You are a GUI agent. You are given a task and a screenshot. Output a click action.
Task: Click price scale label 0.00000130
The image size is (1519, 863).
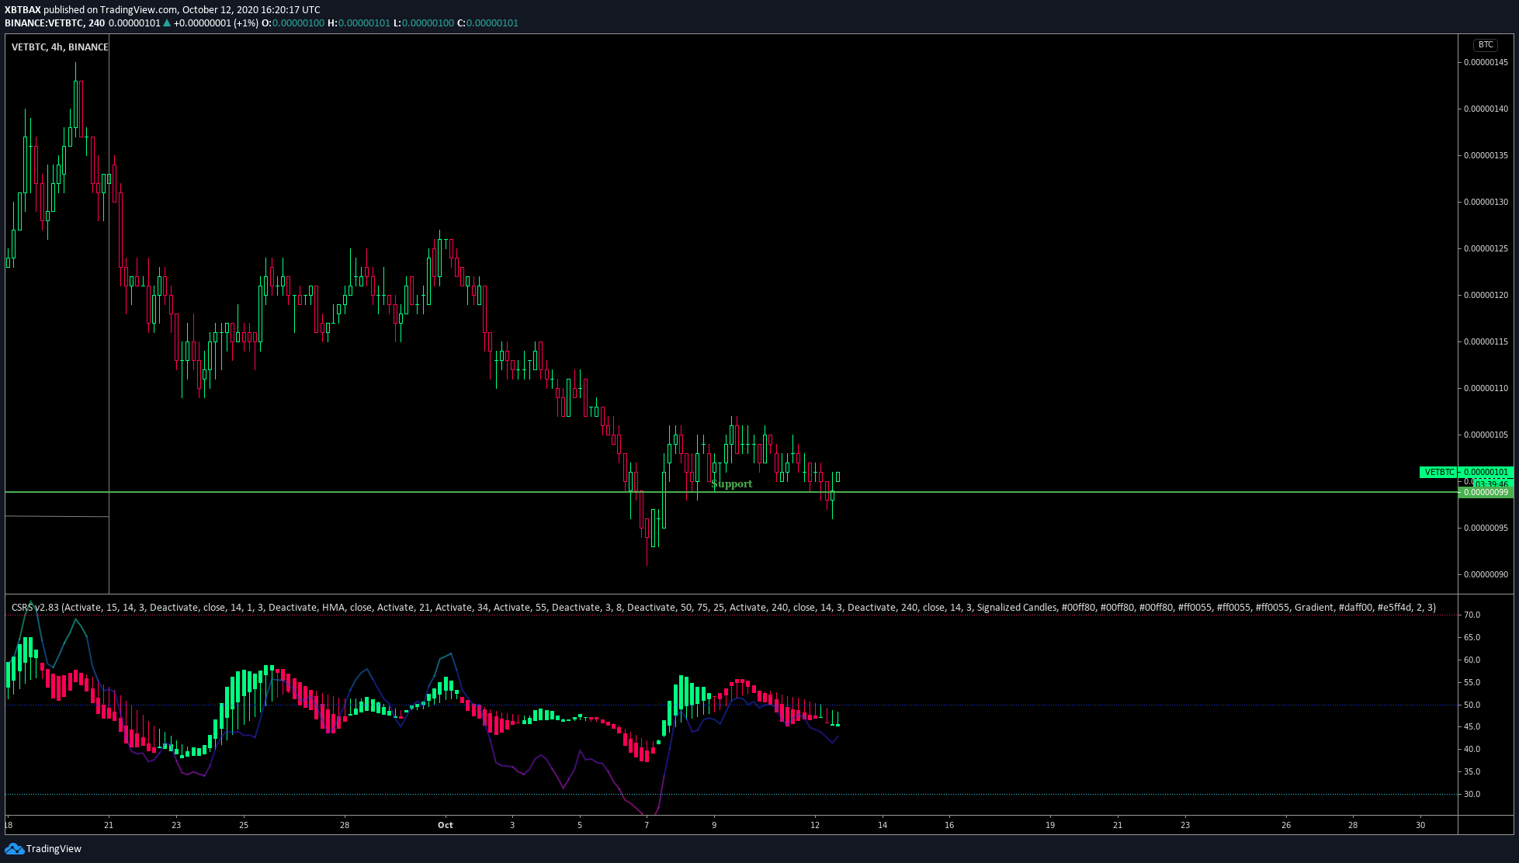click(x=1486, y=202)
